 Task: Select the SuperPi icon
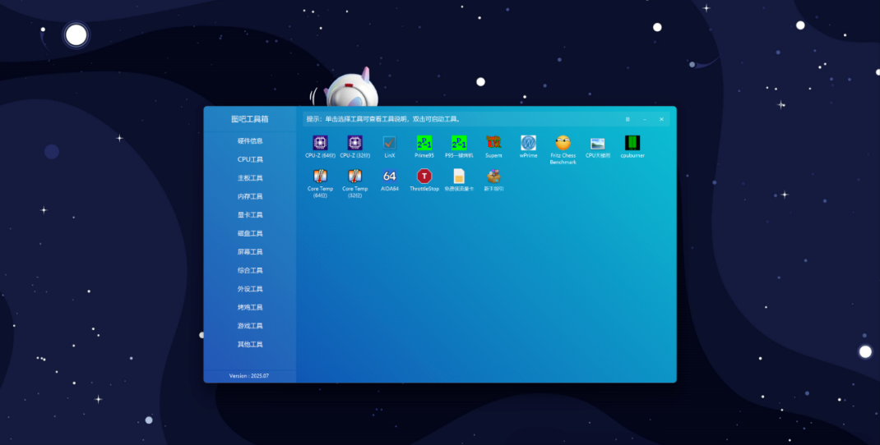click(494, 143)
